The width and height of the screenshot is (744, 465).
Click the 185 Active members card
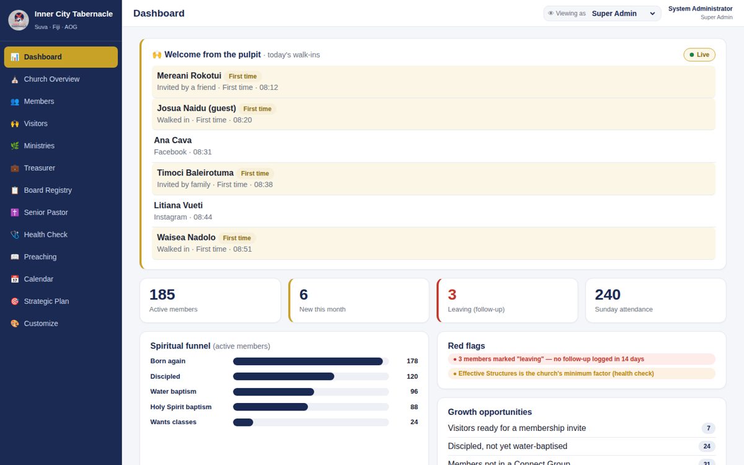[x=210, y=301]
